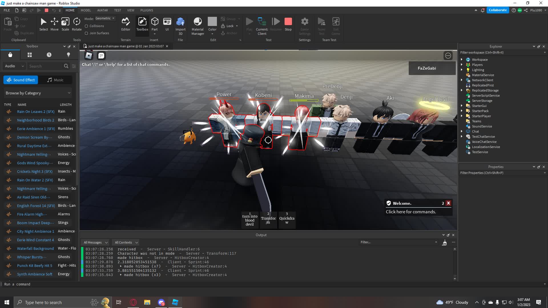Click the Current: Client view switcher
This screenshot has height=308, width=548.
[x=262, y=26]
